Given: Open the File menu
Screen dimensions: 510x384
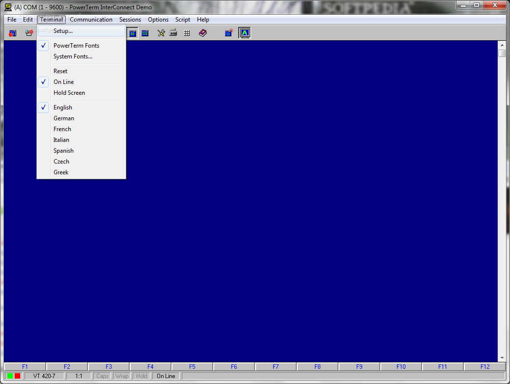Looking at the screenshot, I should click(12, 20).
